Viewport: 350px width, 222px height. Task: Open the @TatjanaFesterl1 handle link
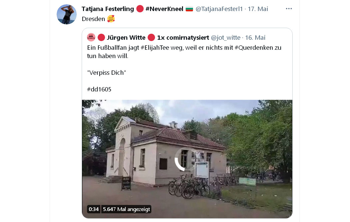coord(219,9)
